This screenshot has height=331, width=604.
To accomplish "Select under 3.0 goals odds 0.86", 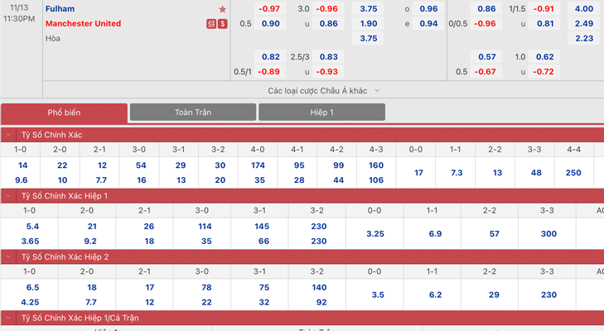I will [327, 23].
